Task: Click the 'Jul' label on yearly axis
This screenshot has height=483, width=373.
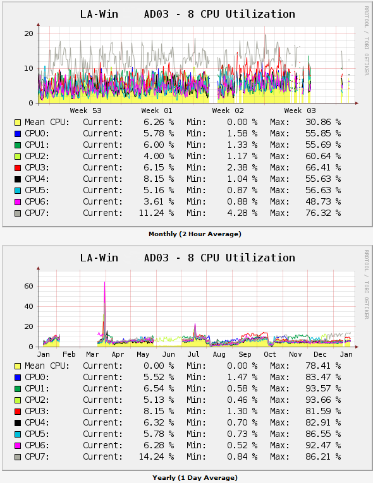Action: click(193, 355)
